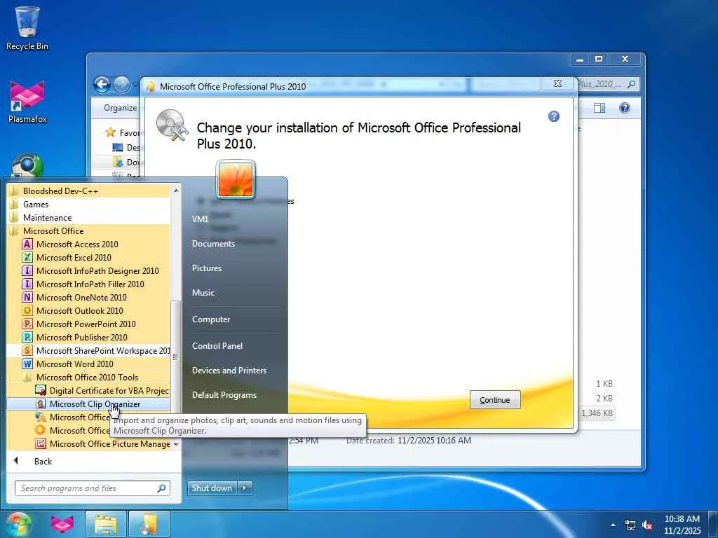Click Continue in Office setup

point(495,400)
